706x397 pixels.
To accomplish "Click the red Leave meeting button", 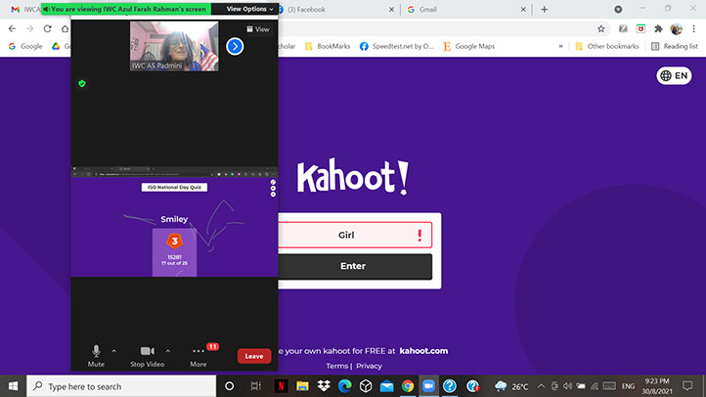I will pyautogui.click(x=254, y=356).
